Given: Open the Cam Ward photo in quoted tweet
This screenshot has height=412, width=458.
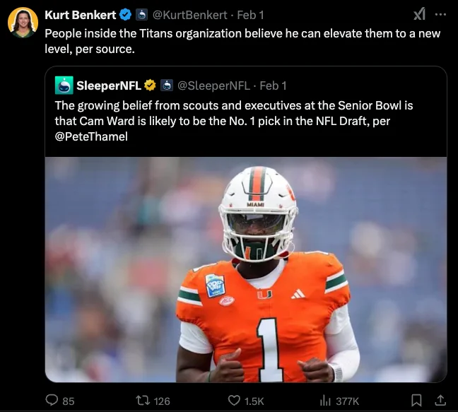Looking at the screenshot, I should coord(246,269).
